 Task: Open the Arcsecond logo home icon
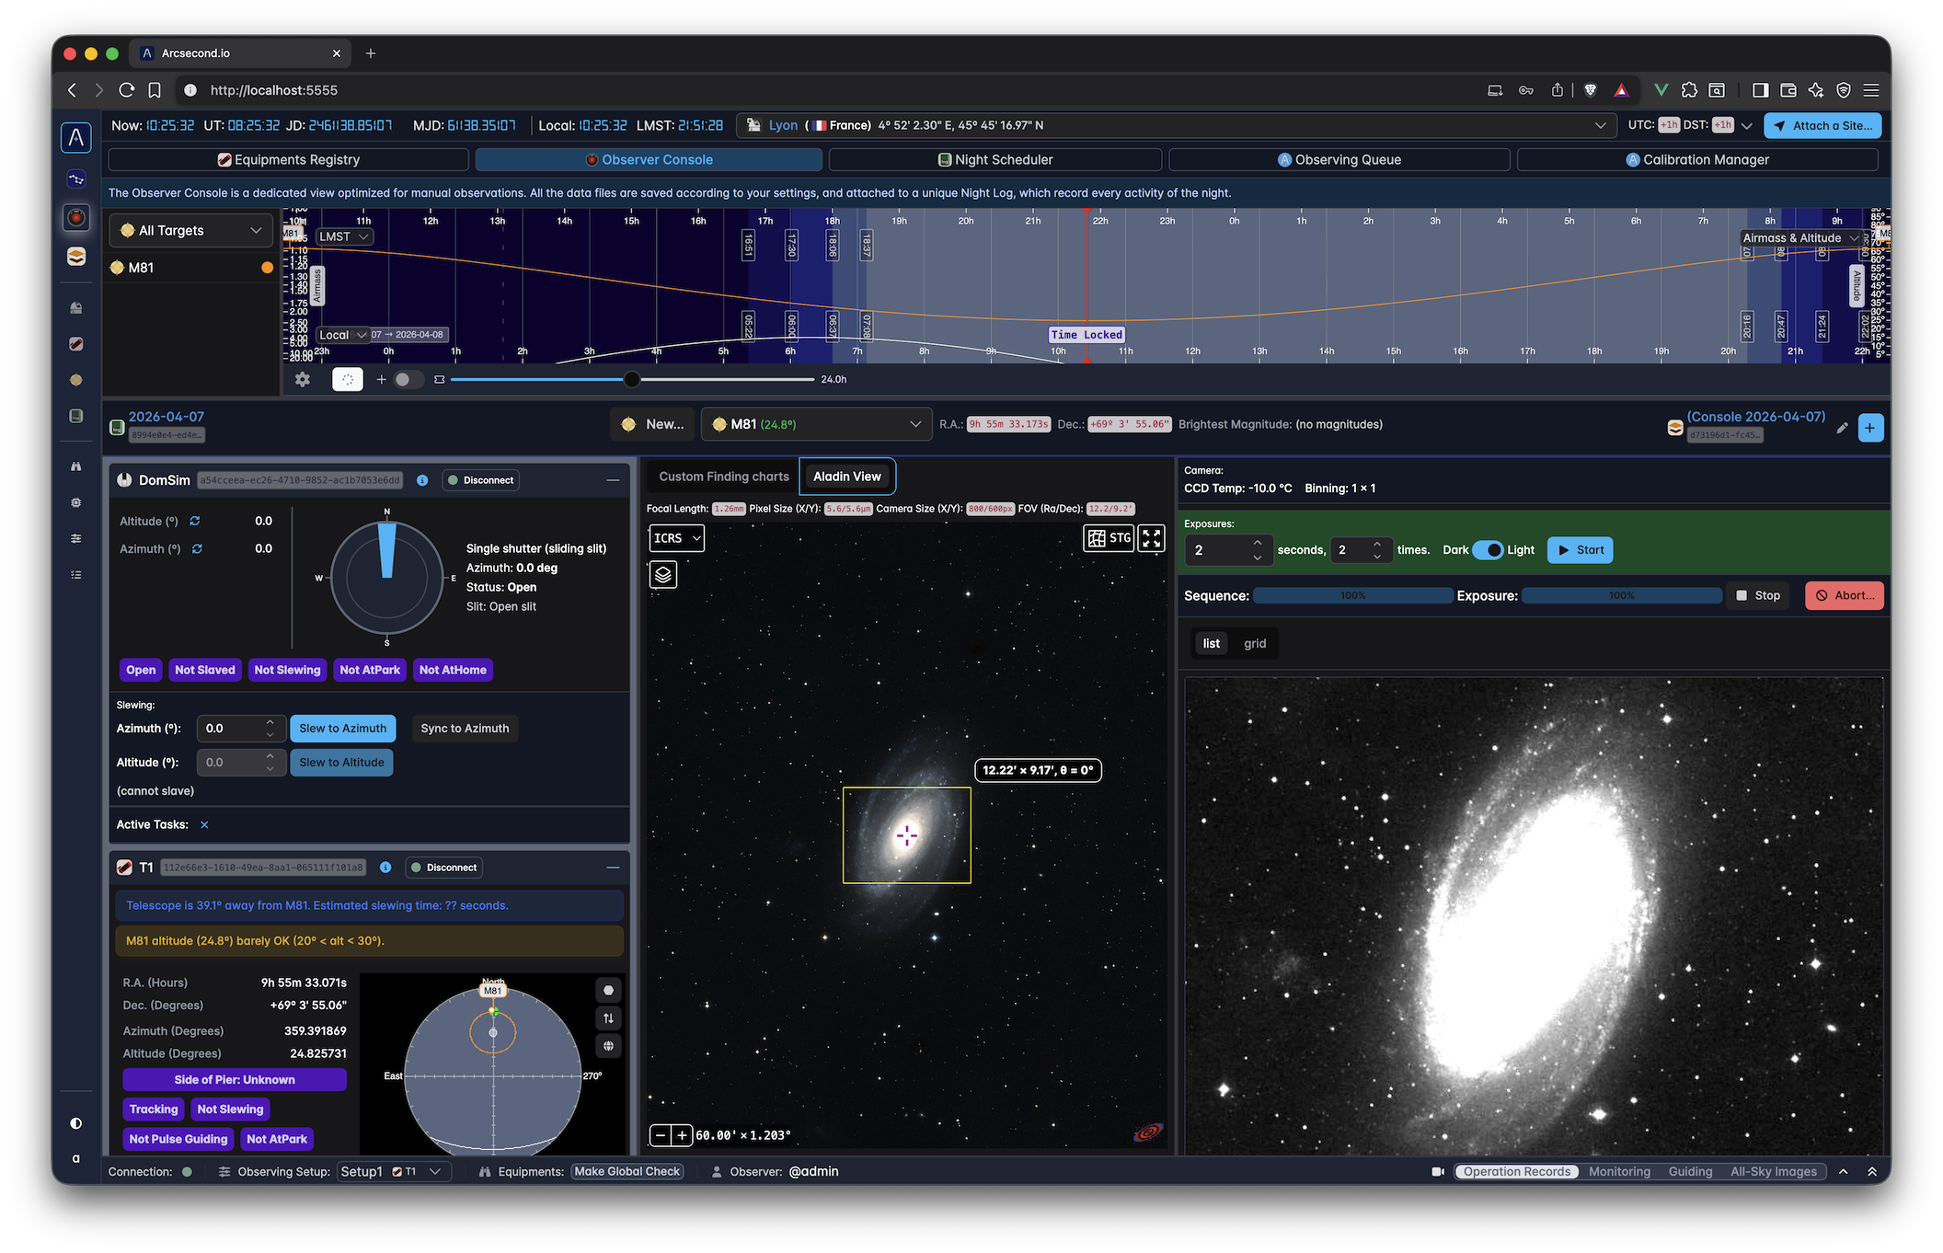coord(76,138)
